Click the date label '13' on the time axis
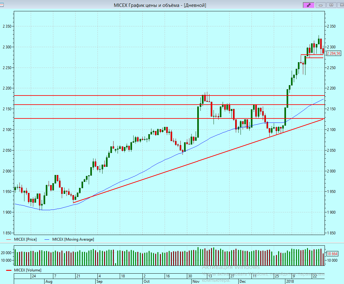This screenshot has height=284, width=344. tap(210, 276)
